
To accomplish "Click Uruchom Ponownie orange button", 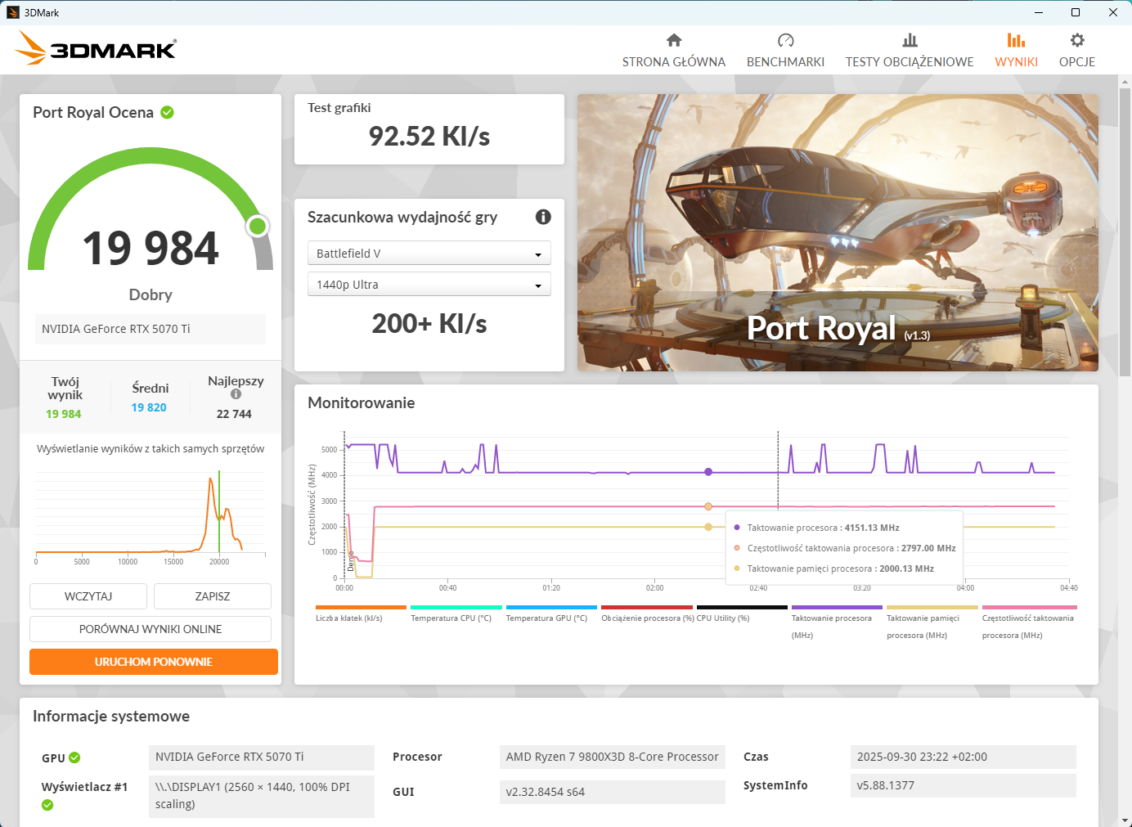I will 154,662.
